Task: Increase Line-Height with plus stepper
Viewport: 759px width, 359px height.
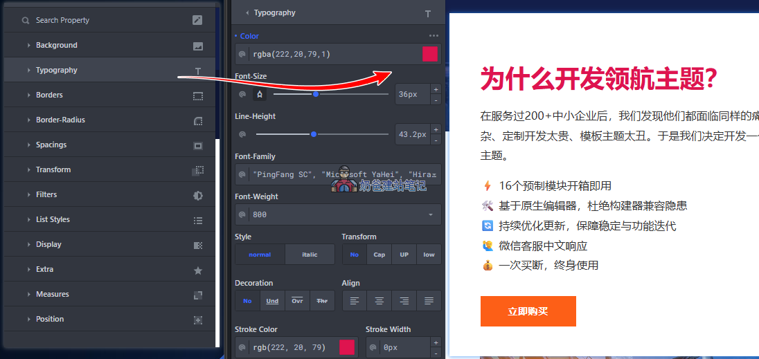Action: pos(436,129)
